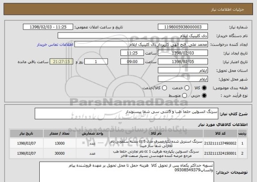This screenshot has height=182, width=257.
Task: Click the unit cell عدد in row 1
Action: tap(92, 144)
